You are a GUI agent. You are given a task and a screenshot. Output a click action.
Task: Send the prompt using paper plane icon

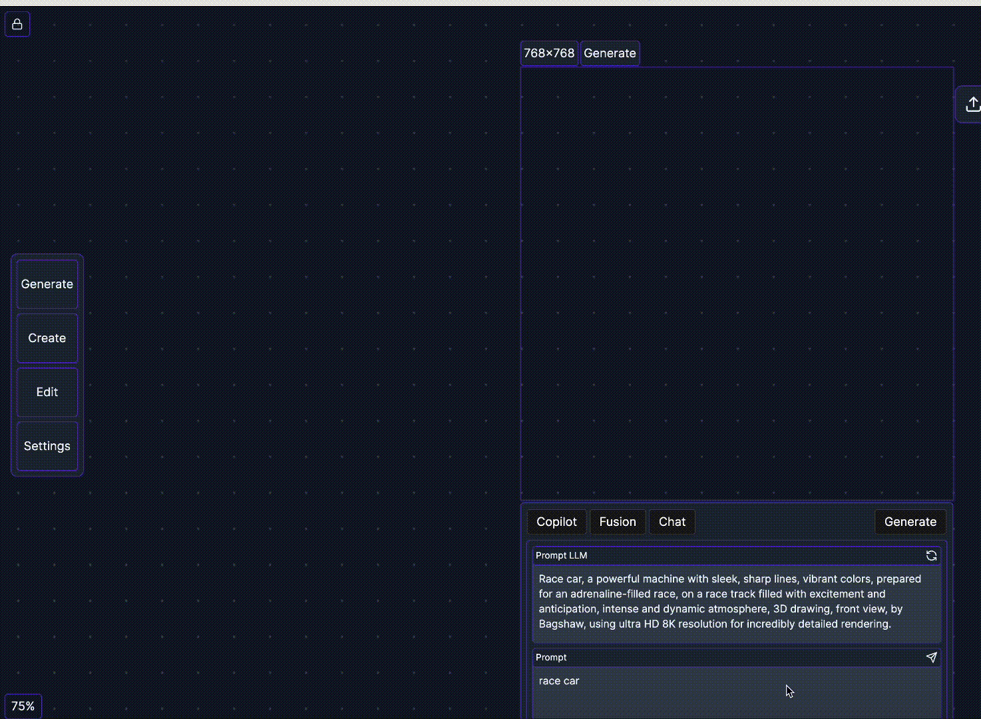[x=931, y=657]
